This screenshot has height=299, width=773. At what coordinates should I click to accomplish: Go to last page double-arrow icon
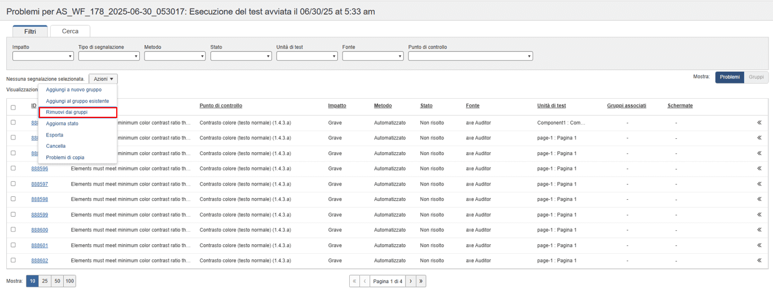point(421,281)
